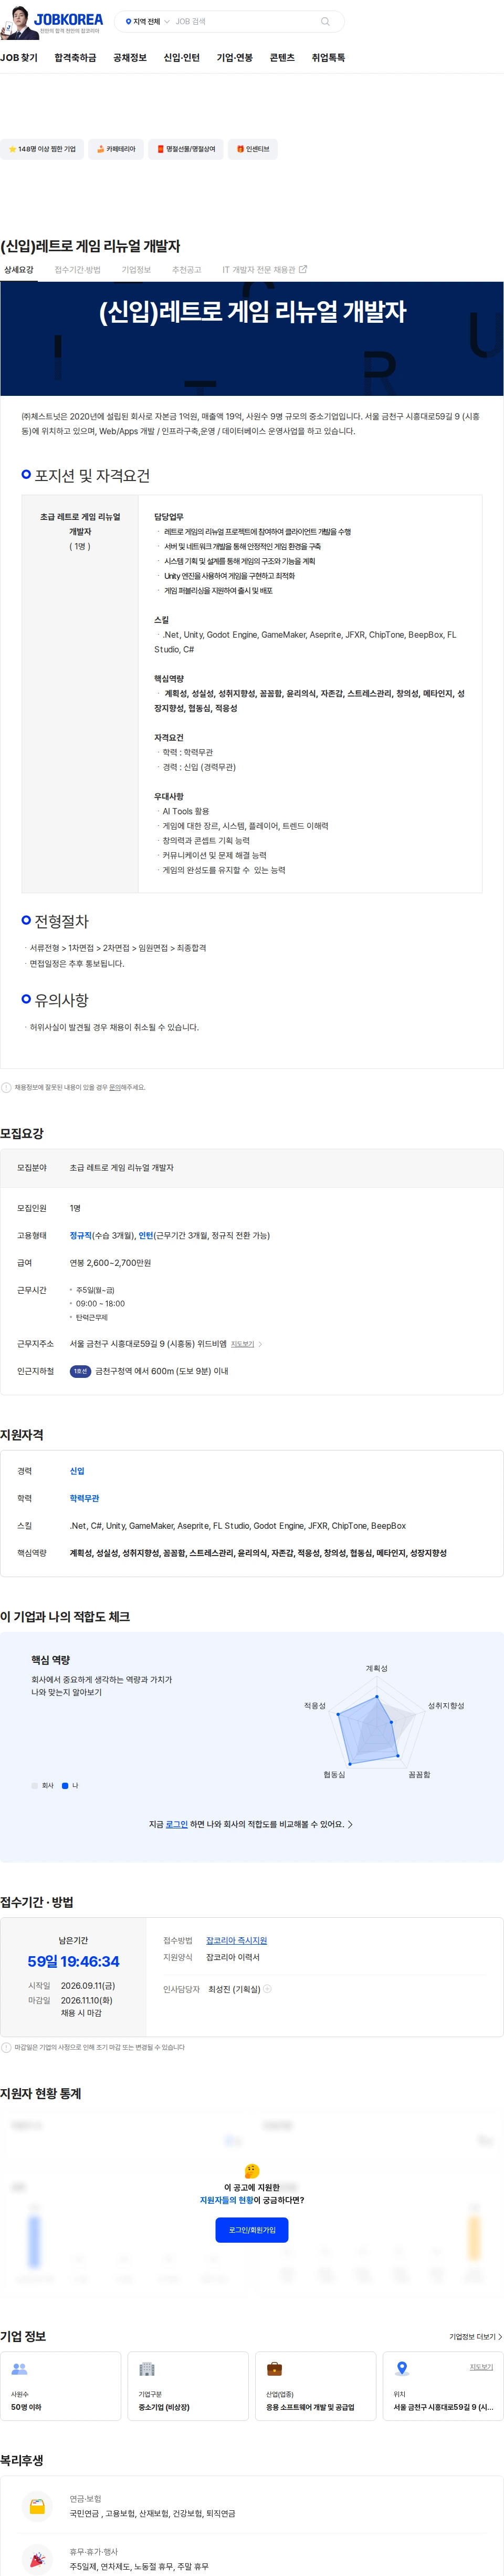Click the JOBKOREA logo
Image resolution: width=504 pixels, height=2576 pixels.
pyautogui.click(x=69, y=19)
